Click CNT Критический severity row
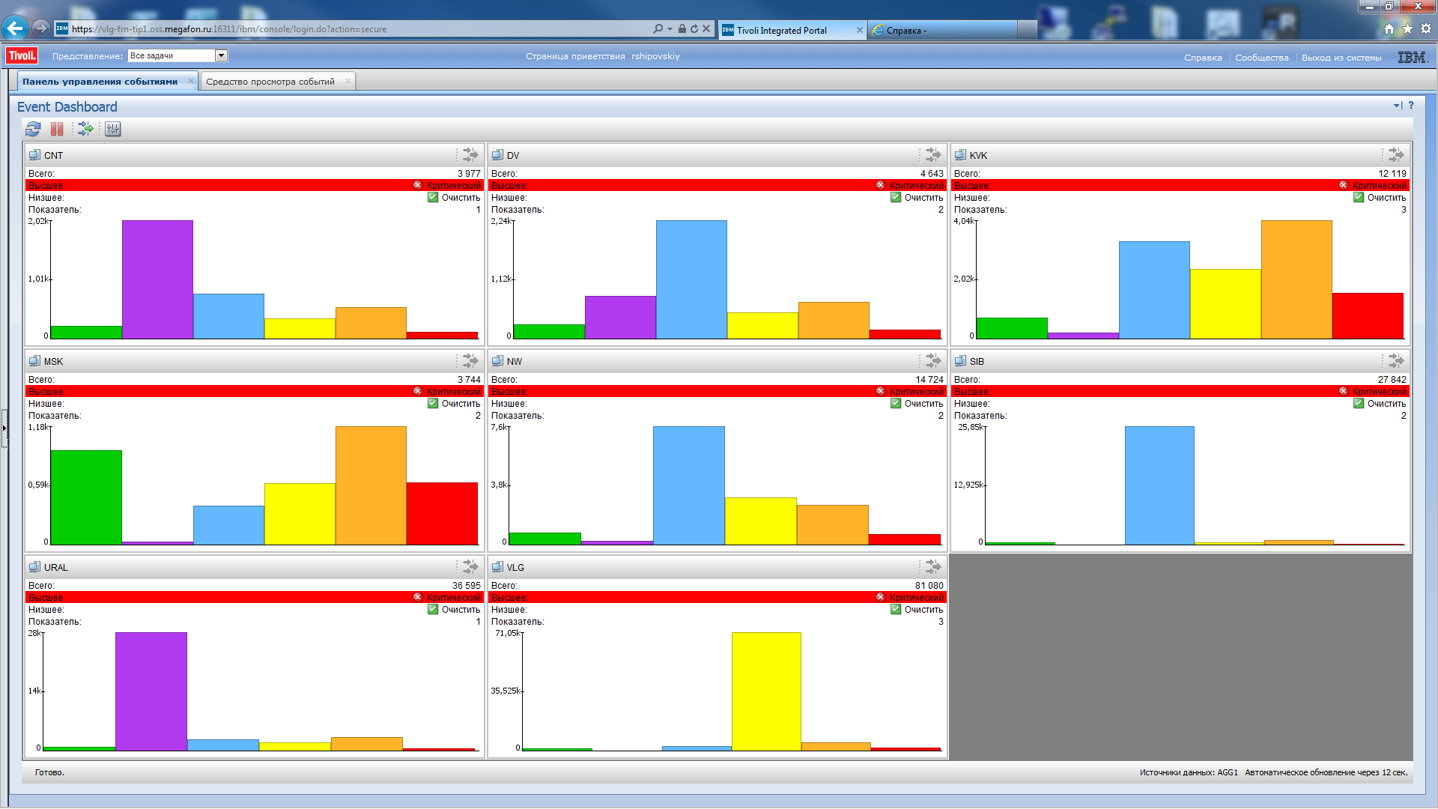Viewport: 1438px width, 809px height. pyautogui.click(x=255, y=185)
